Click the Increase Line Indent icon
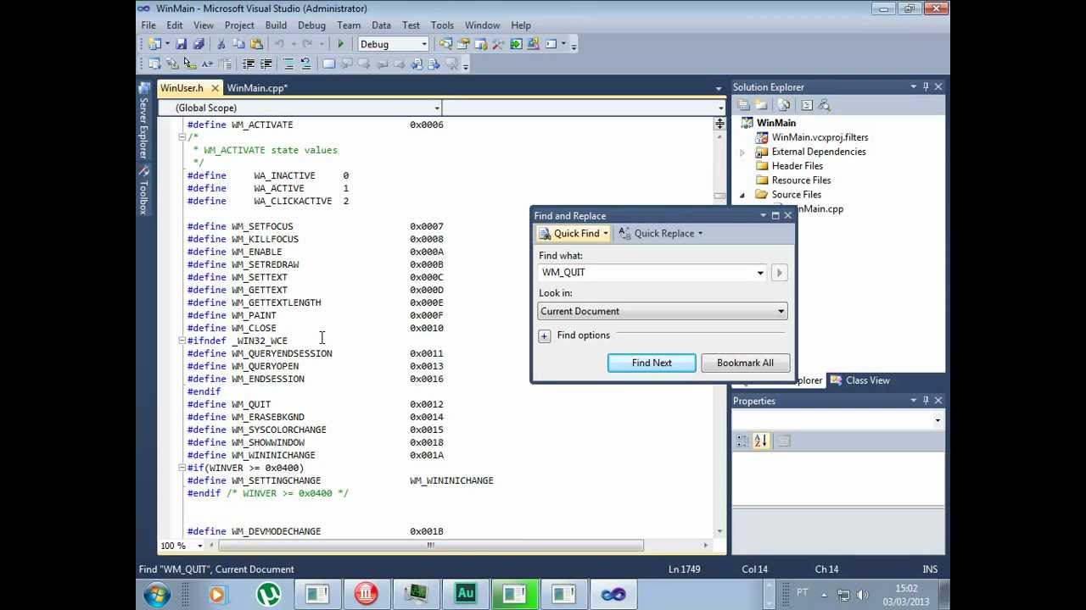Screen dimensions: 1086x610 point(266,64)
